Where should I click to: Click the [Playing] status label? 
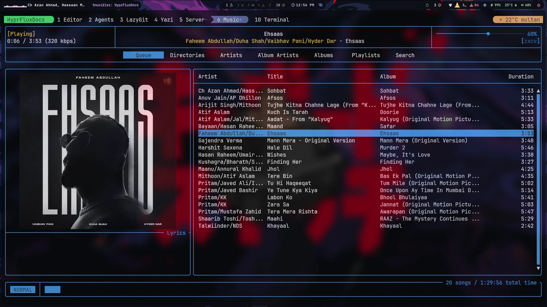[x=21, y=34]
